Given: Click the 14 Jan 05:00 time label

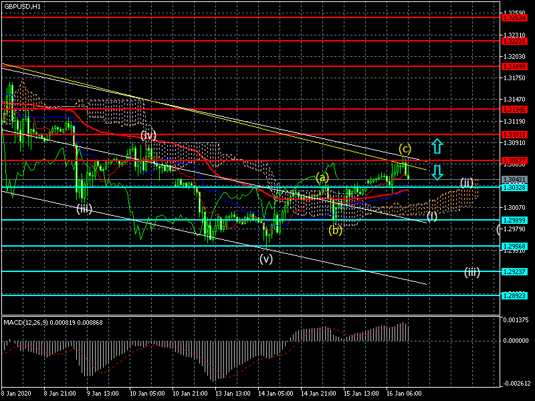Looking at the screenshot, I should 276,394.
